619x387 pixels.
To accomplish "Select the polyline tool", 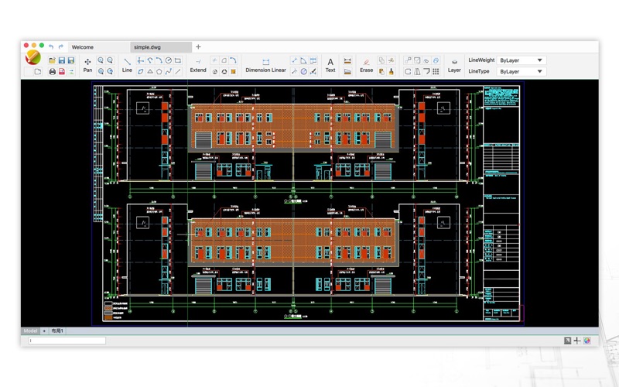I will coord(150,60).
